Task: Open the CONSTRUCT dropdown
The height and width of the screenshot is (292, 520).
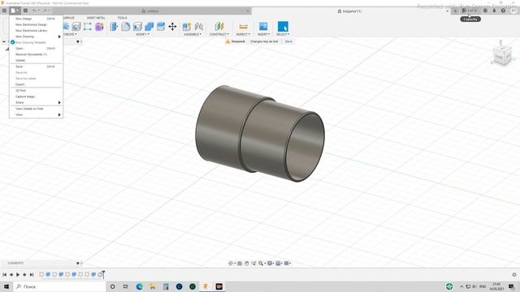Action: click(x=219, y=34)
